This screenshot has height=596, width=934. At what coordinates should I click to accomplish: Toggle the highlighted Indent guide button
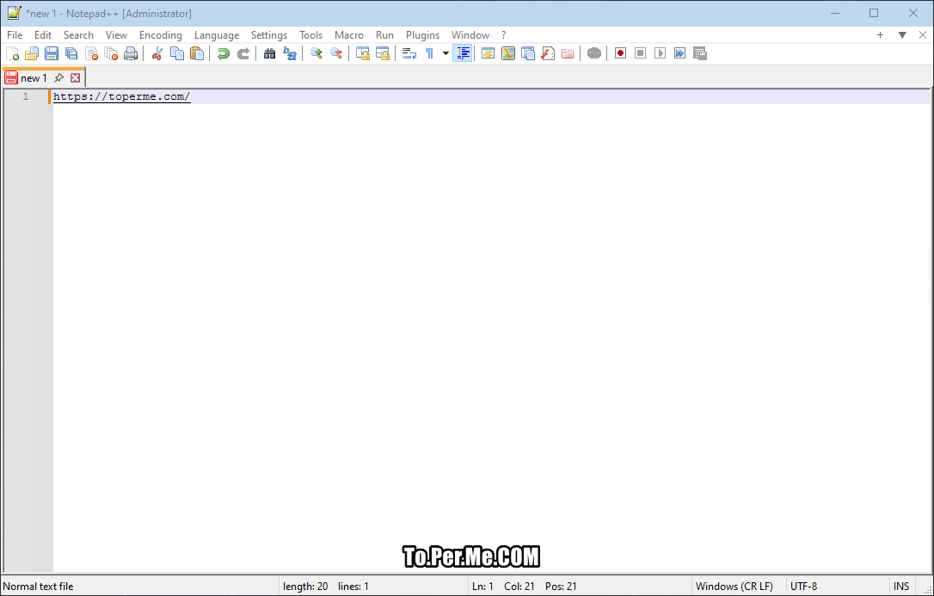tap(463, 53)
